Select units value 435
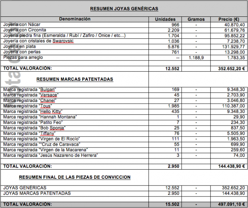This screenshot has height=208, width=248. click(x=176, y=112)
